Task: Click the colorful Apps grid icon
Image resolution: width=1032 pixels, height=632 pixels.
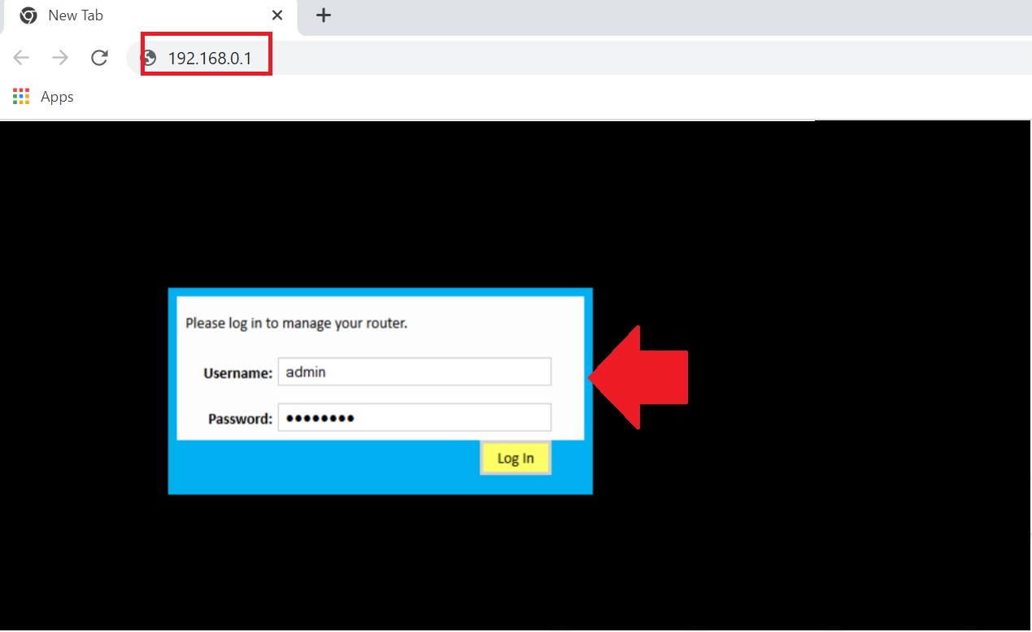Action: point(21,97)
